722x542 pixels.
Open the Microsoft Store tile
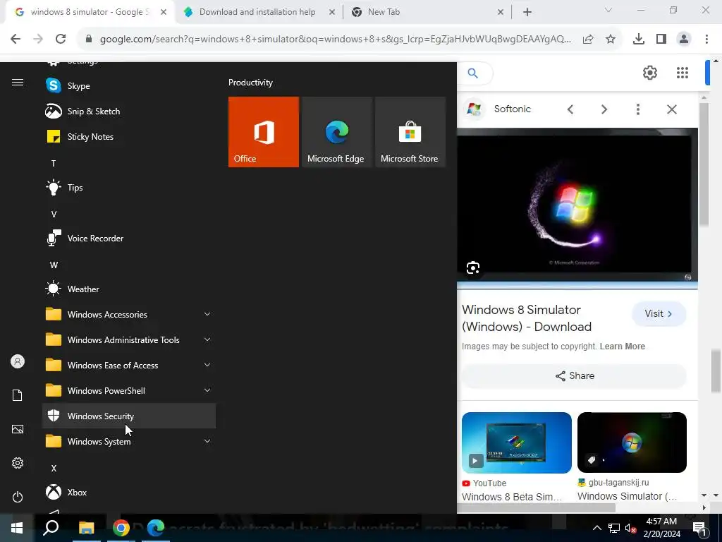pos(410,132)
